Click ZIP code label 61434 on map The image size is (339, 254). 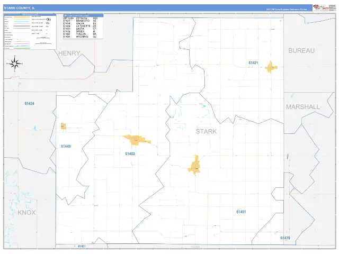30,104
